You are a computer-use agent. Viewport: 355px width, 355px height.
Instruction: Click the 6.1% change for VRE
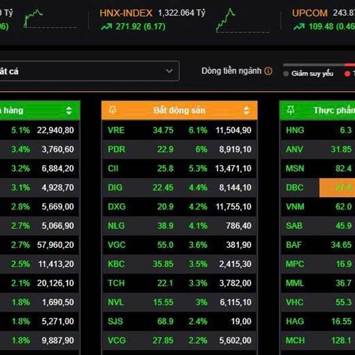[x=198, y=130]
